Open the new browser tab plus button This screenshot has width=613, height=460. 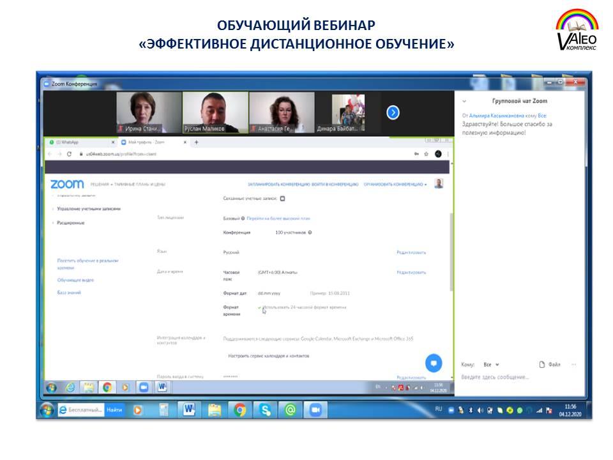tap(196, 142)
